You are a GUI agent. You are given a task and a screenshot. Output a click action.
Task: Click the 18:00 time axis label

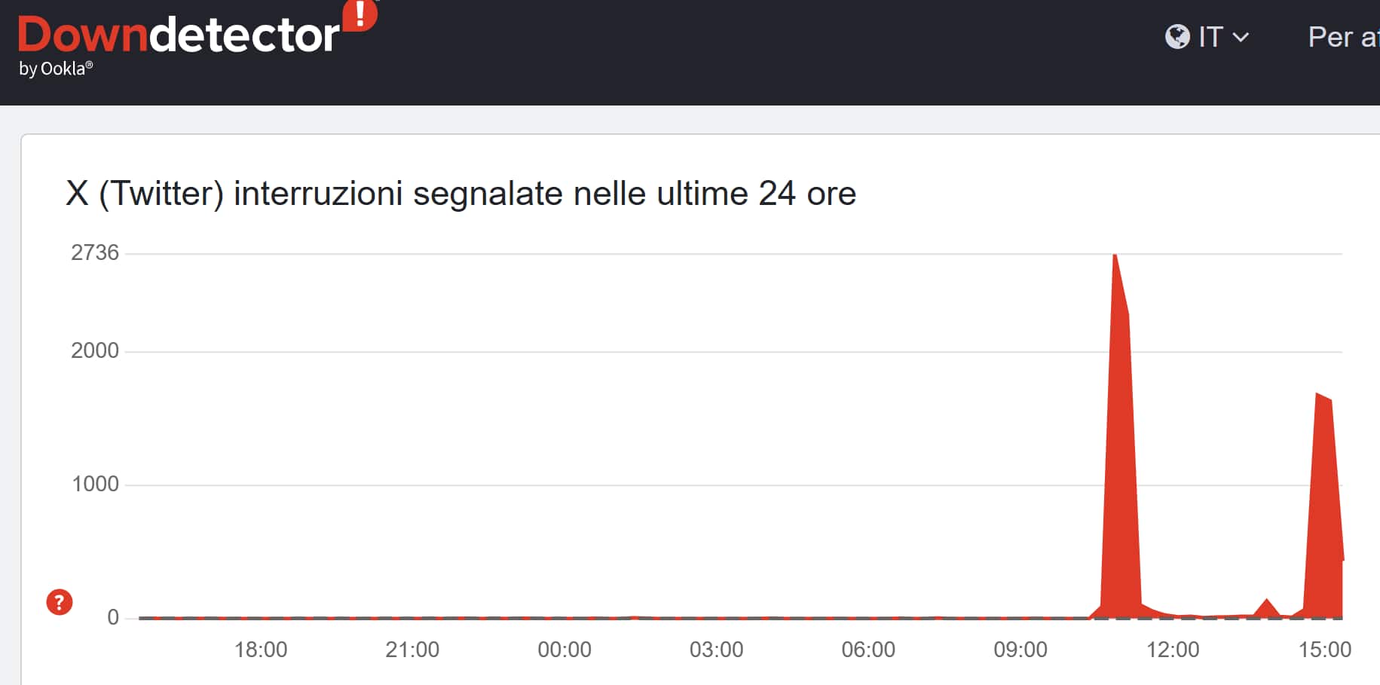(x=262, y=649)
